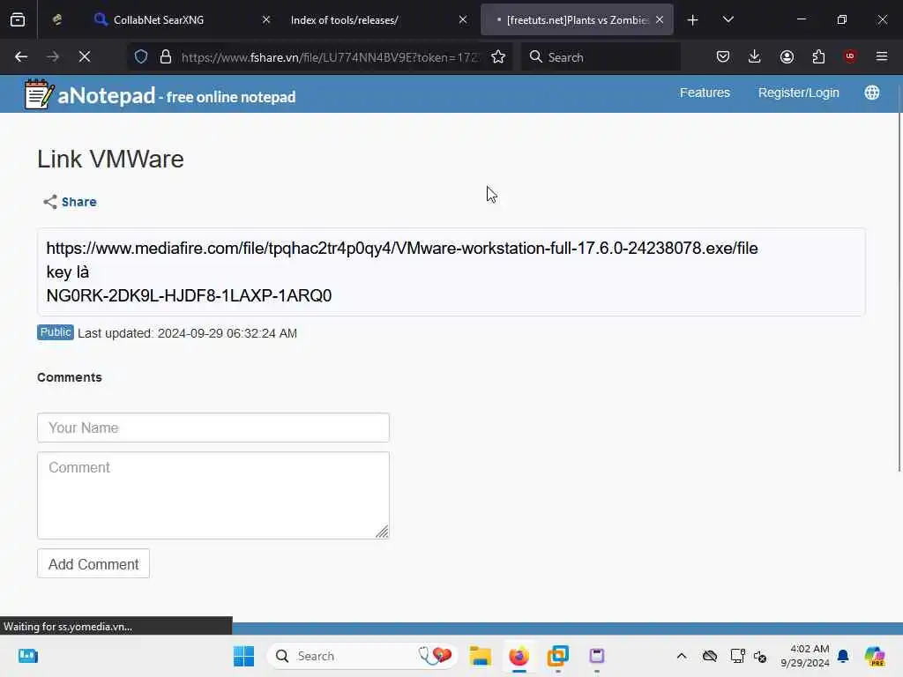Click the taskbar Search box

coord(362,656)
